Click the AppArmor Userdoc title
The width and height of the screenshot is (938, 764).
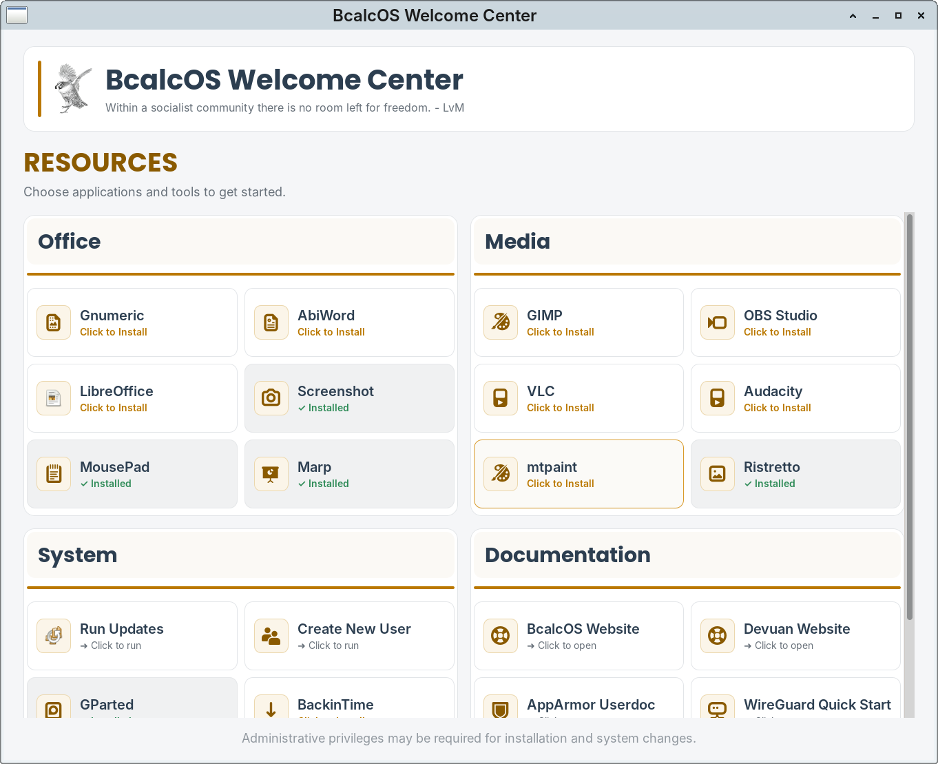pos(591,705)
